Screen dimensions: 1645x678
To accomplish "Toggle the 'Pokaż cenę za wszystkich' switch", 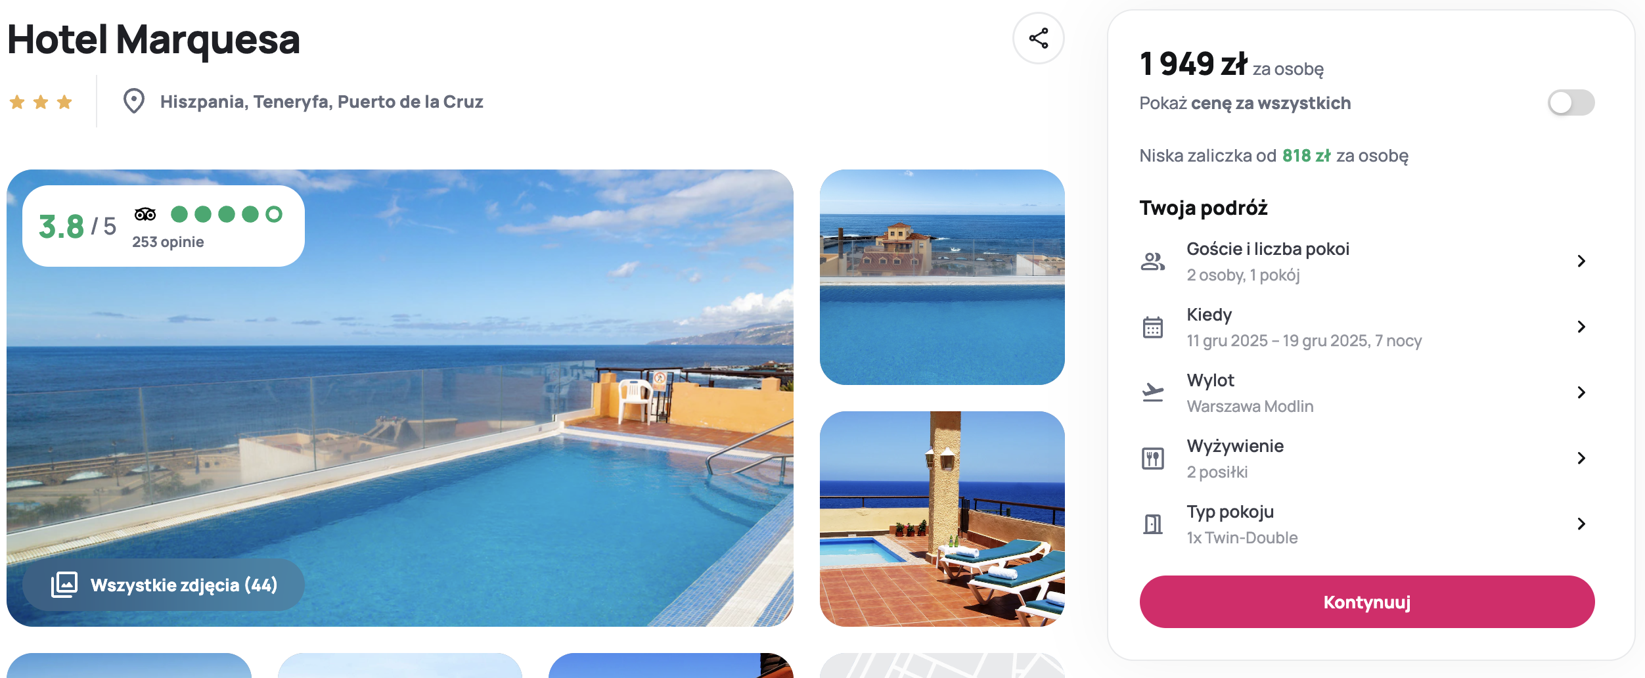I will [1571, 102].
